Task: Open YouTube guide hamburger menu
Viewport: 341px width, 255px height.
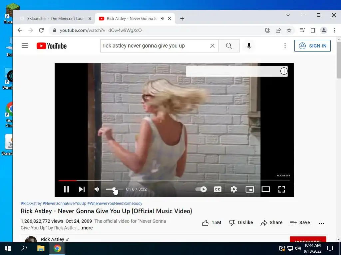Action: click(x=25, y=46)
